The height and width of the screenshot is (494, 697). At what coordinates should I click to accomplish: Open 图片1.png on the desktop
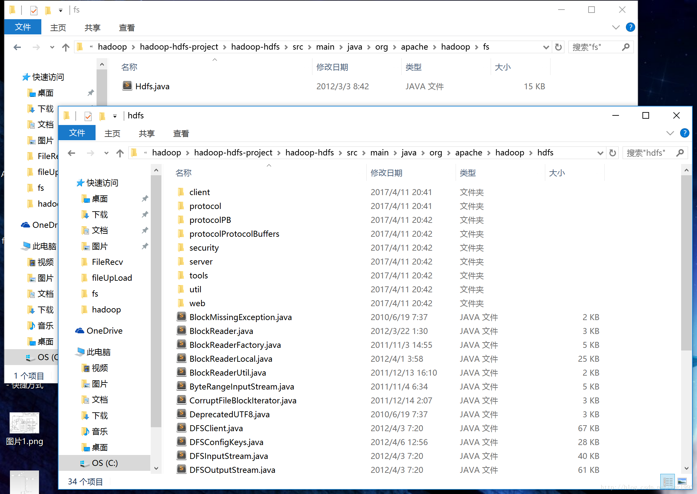tap(24, 429)
